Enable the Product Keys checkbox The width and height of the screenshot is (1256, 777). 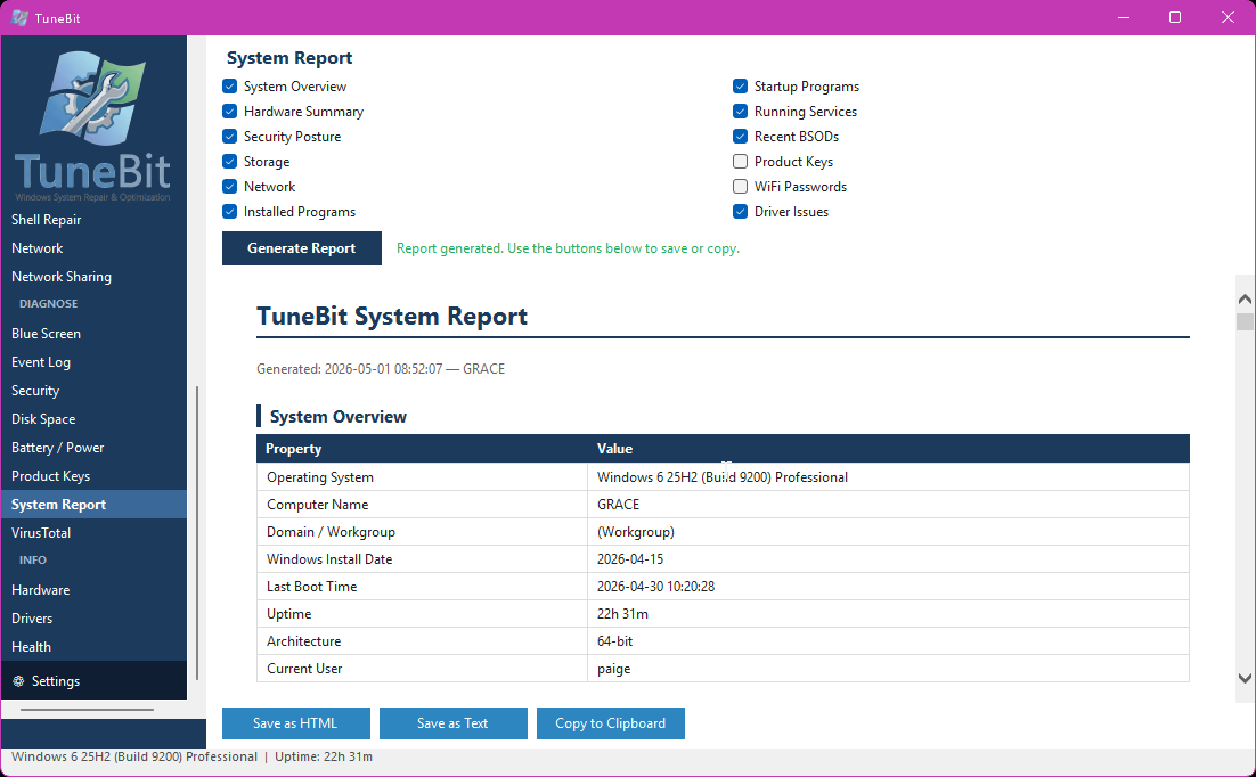tap(740, 161)
